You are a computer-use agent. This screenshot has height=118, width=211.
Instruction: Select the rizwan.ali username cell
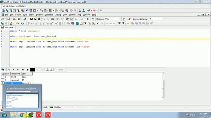16,80
